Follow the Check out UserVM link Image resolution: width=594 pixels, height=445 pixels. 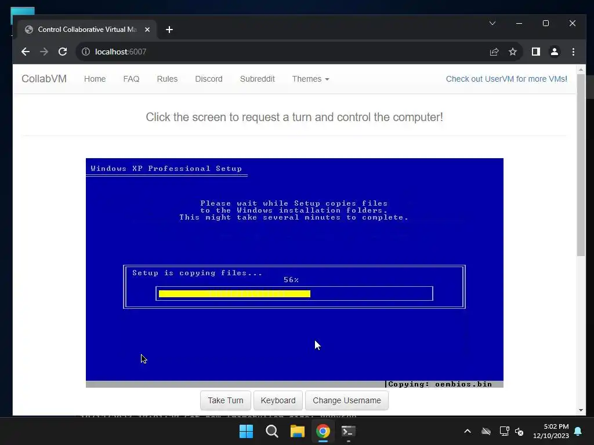[506, 79]
